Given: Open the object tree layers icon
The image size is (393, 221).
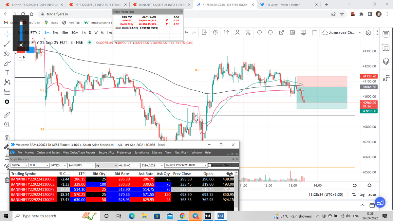Looking at the screenshot, I should (386, 62).
